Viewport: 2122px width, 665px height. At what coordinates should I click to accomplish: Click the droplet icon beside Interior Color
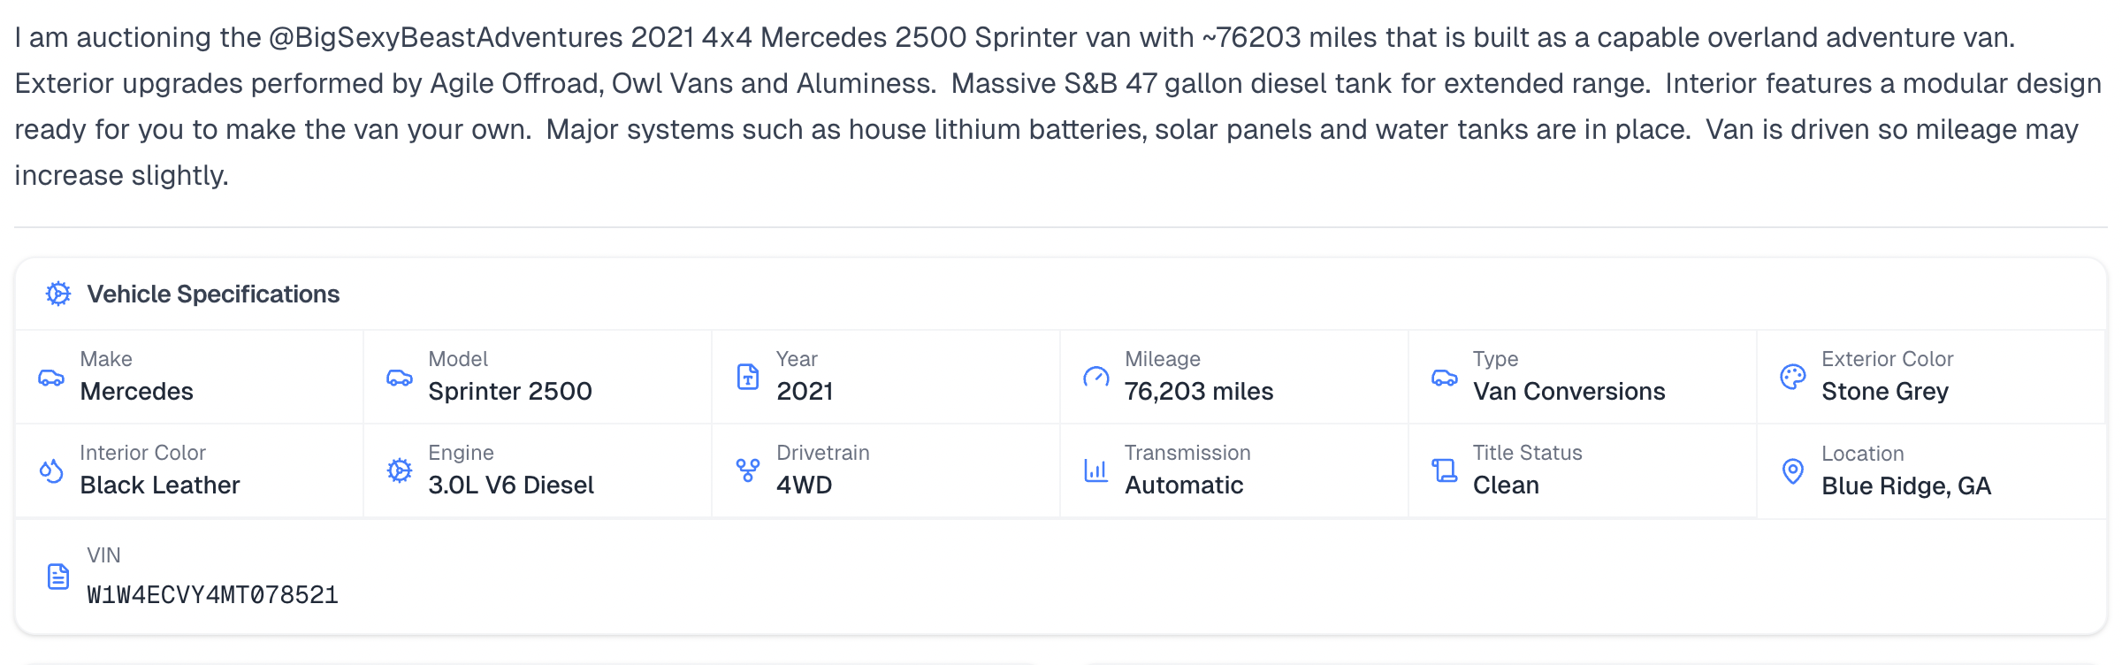coord(51,470)
